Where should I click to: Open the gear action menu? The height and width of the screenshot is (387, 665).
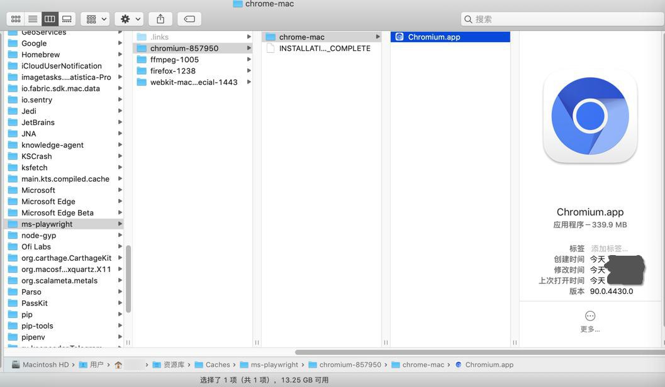pos(130,19)
